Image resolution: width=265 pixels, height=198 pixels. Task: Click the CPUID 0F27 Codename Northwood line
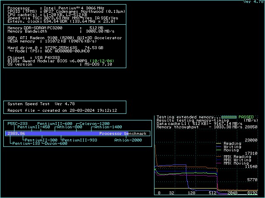pyautogui.click(x=66, y=12)
